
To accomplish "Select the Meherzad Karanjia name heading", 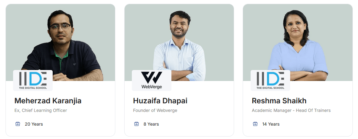I will click(x=48, y=101).
